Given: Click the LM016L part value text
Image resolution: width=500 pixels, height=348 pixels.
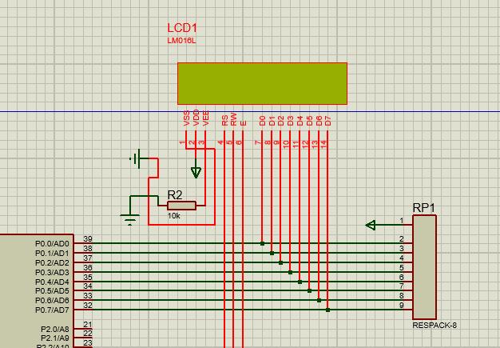Looking at the screenshot, I should tap(181, 41).
